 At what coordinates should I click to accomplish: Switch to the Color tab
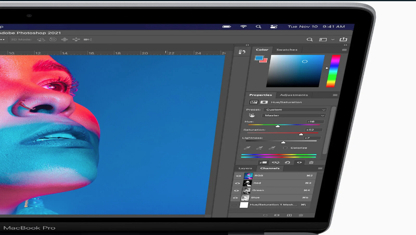pos(262,50)
